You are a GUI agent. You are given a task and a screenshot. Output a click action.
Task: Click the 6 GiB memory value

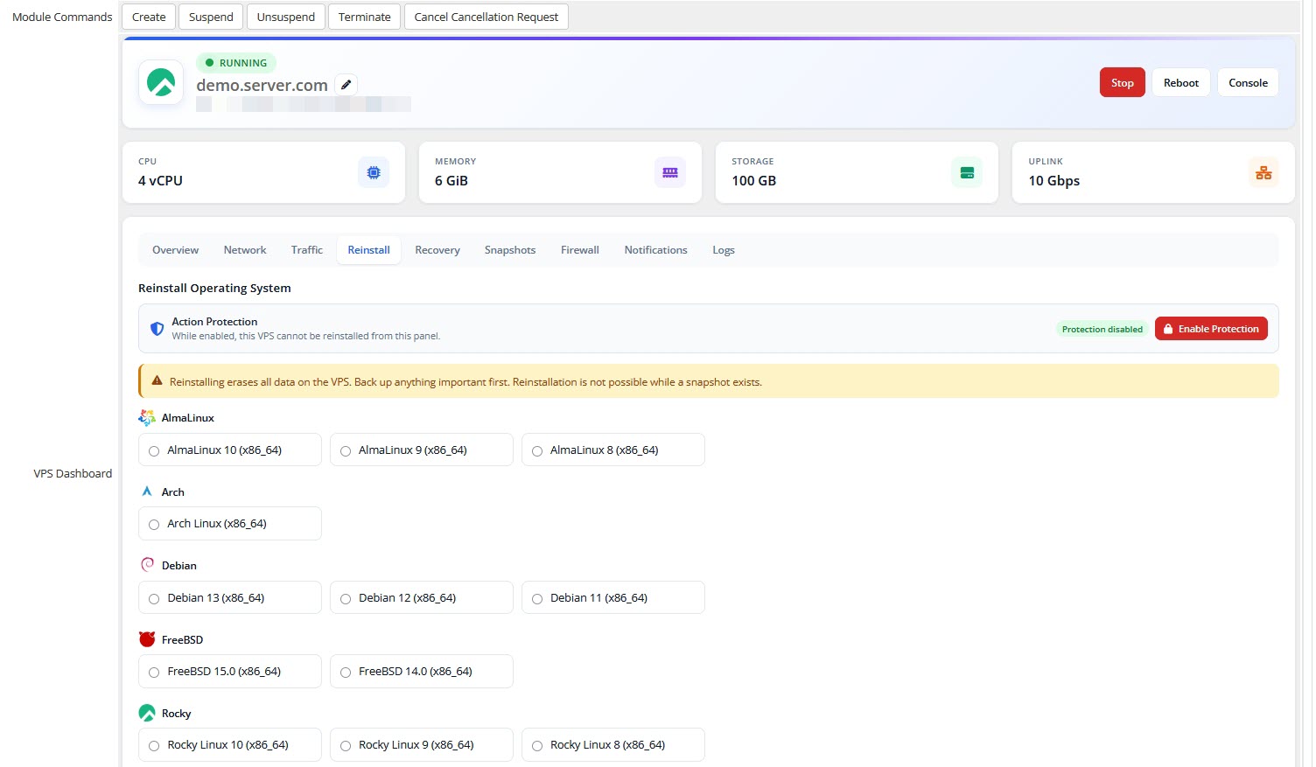pos(451,181)
